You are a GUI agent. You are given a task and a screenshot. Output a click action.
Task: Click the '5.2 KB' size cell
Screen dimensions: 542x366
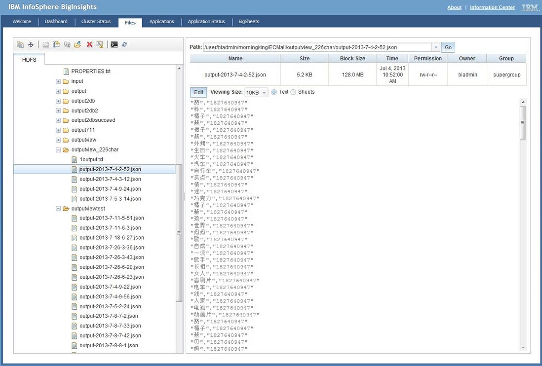pos(305,74)
